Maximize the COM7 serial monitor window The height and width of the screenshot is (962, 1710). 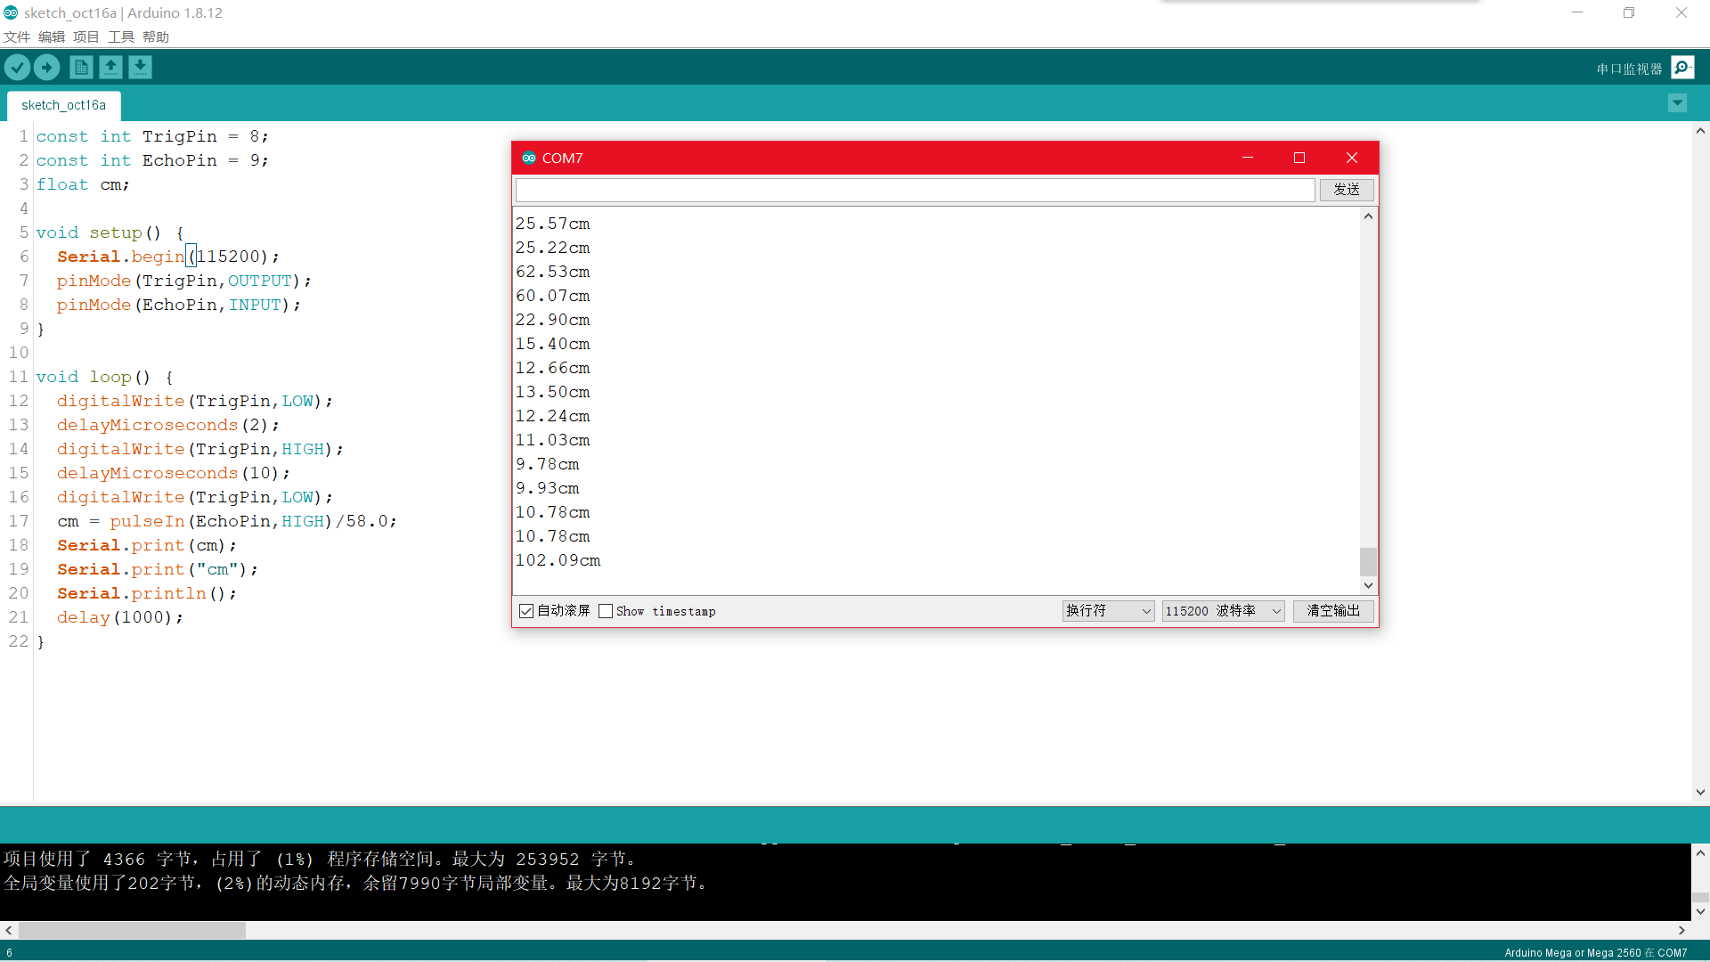(x=1299, y=158)
